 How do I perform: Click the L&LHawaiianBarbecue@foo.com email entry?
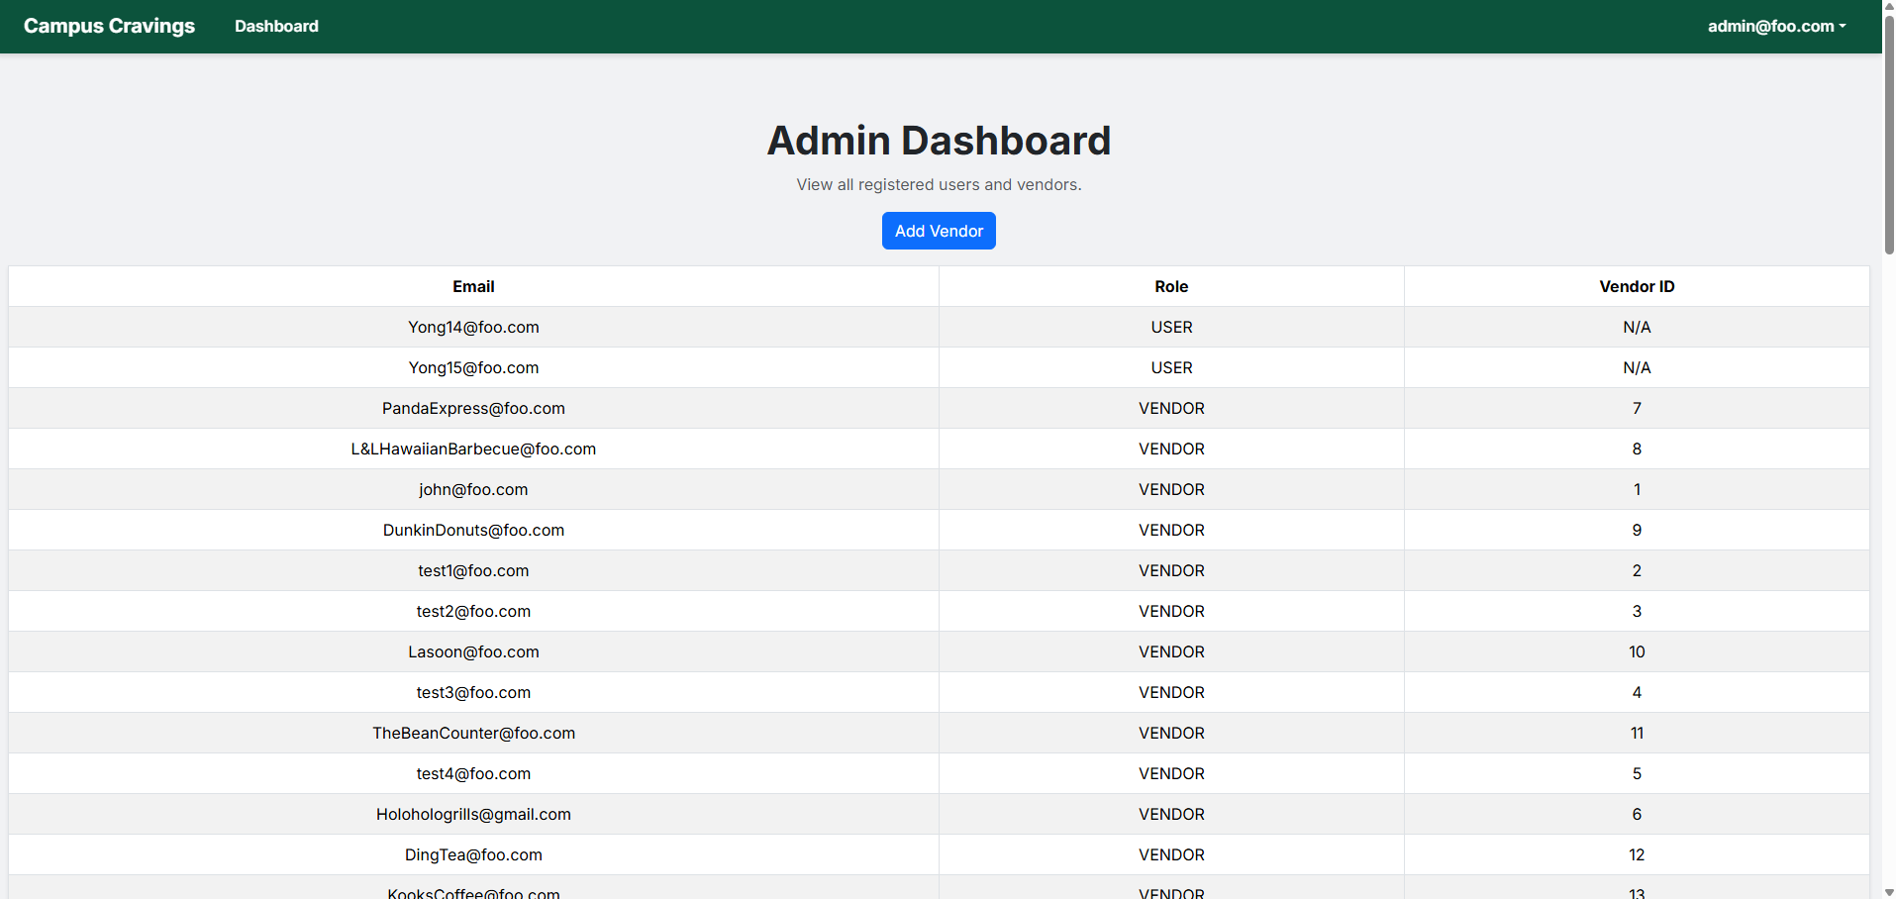(x=473, y=449)
